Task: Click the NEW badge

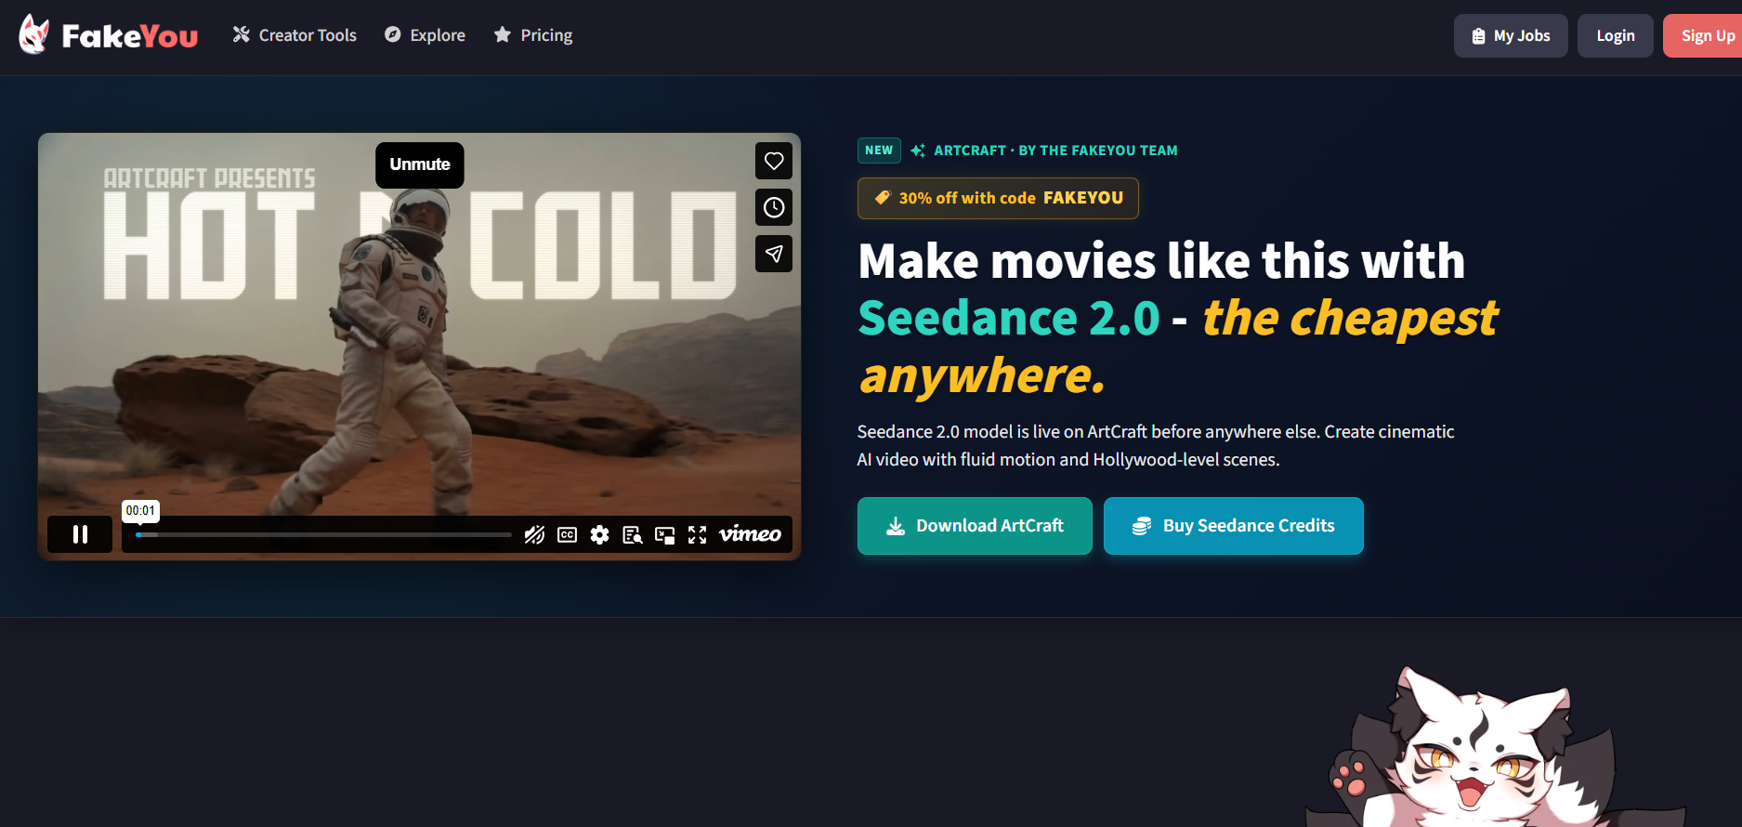Action: (879, 151)
